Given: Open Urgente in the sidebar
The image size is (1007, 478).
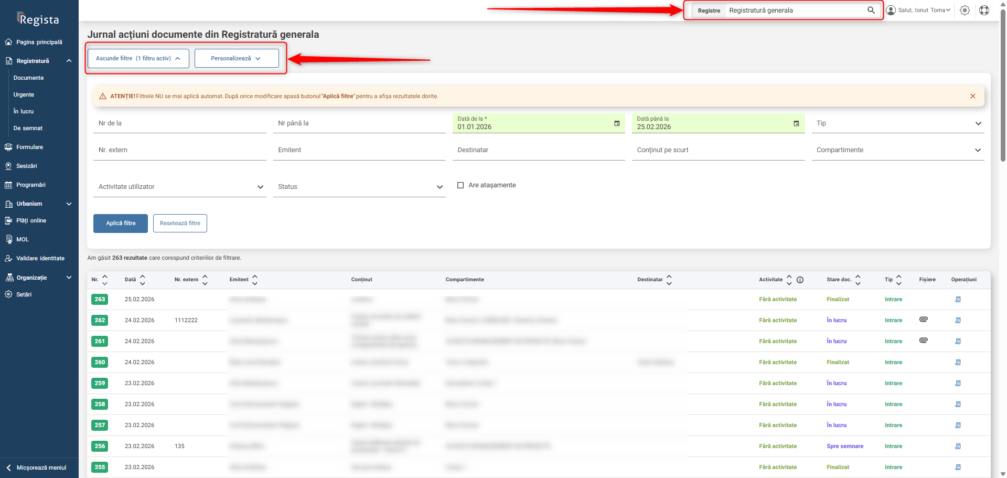Looking at the screenshot, I should click(24, 94).
